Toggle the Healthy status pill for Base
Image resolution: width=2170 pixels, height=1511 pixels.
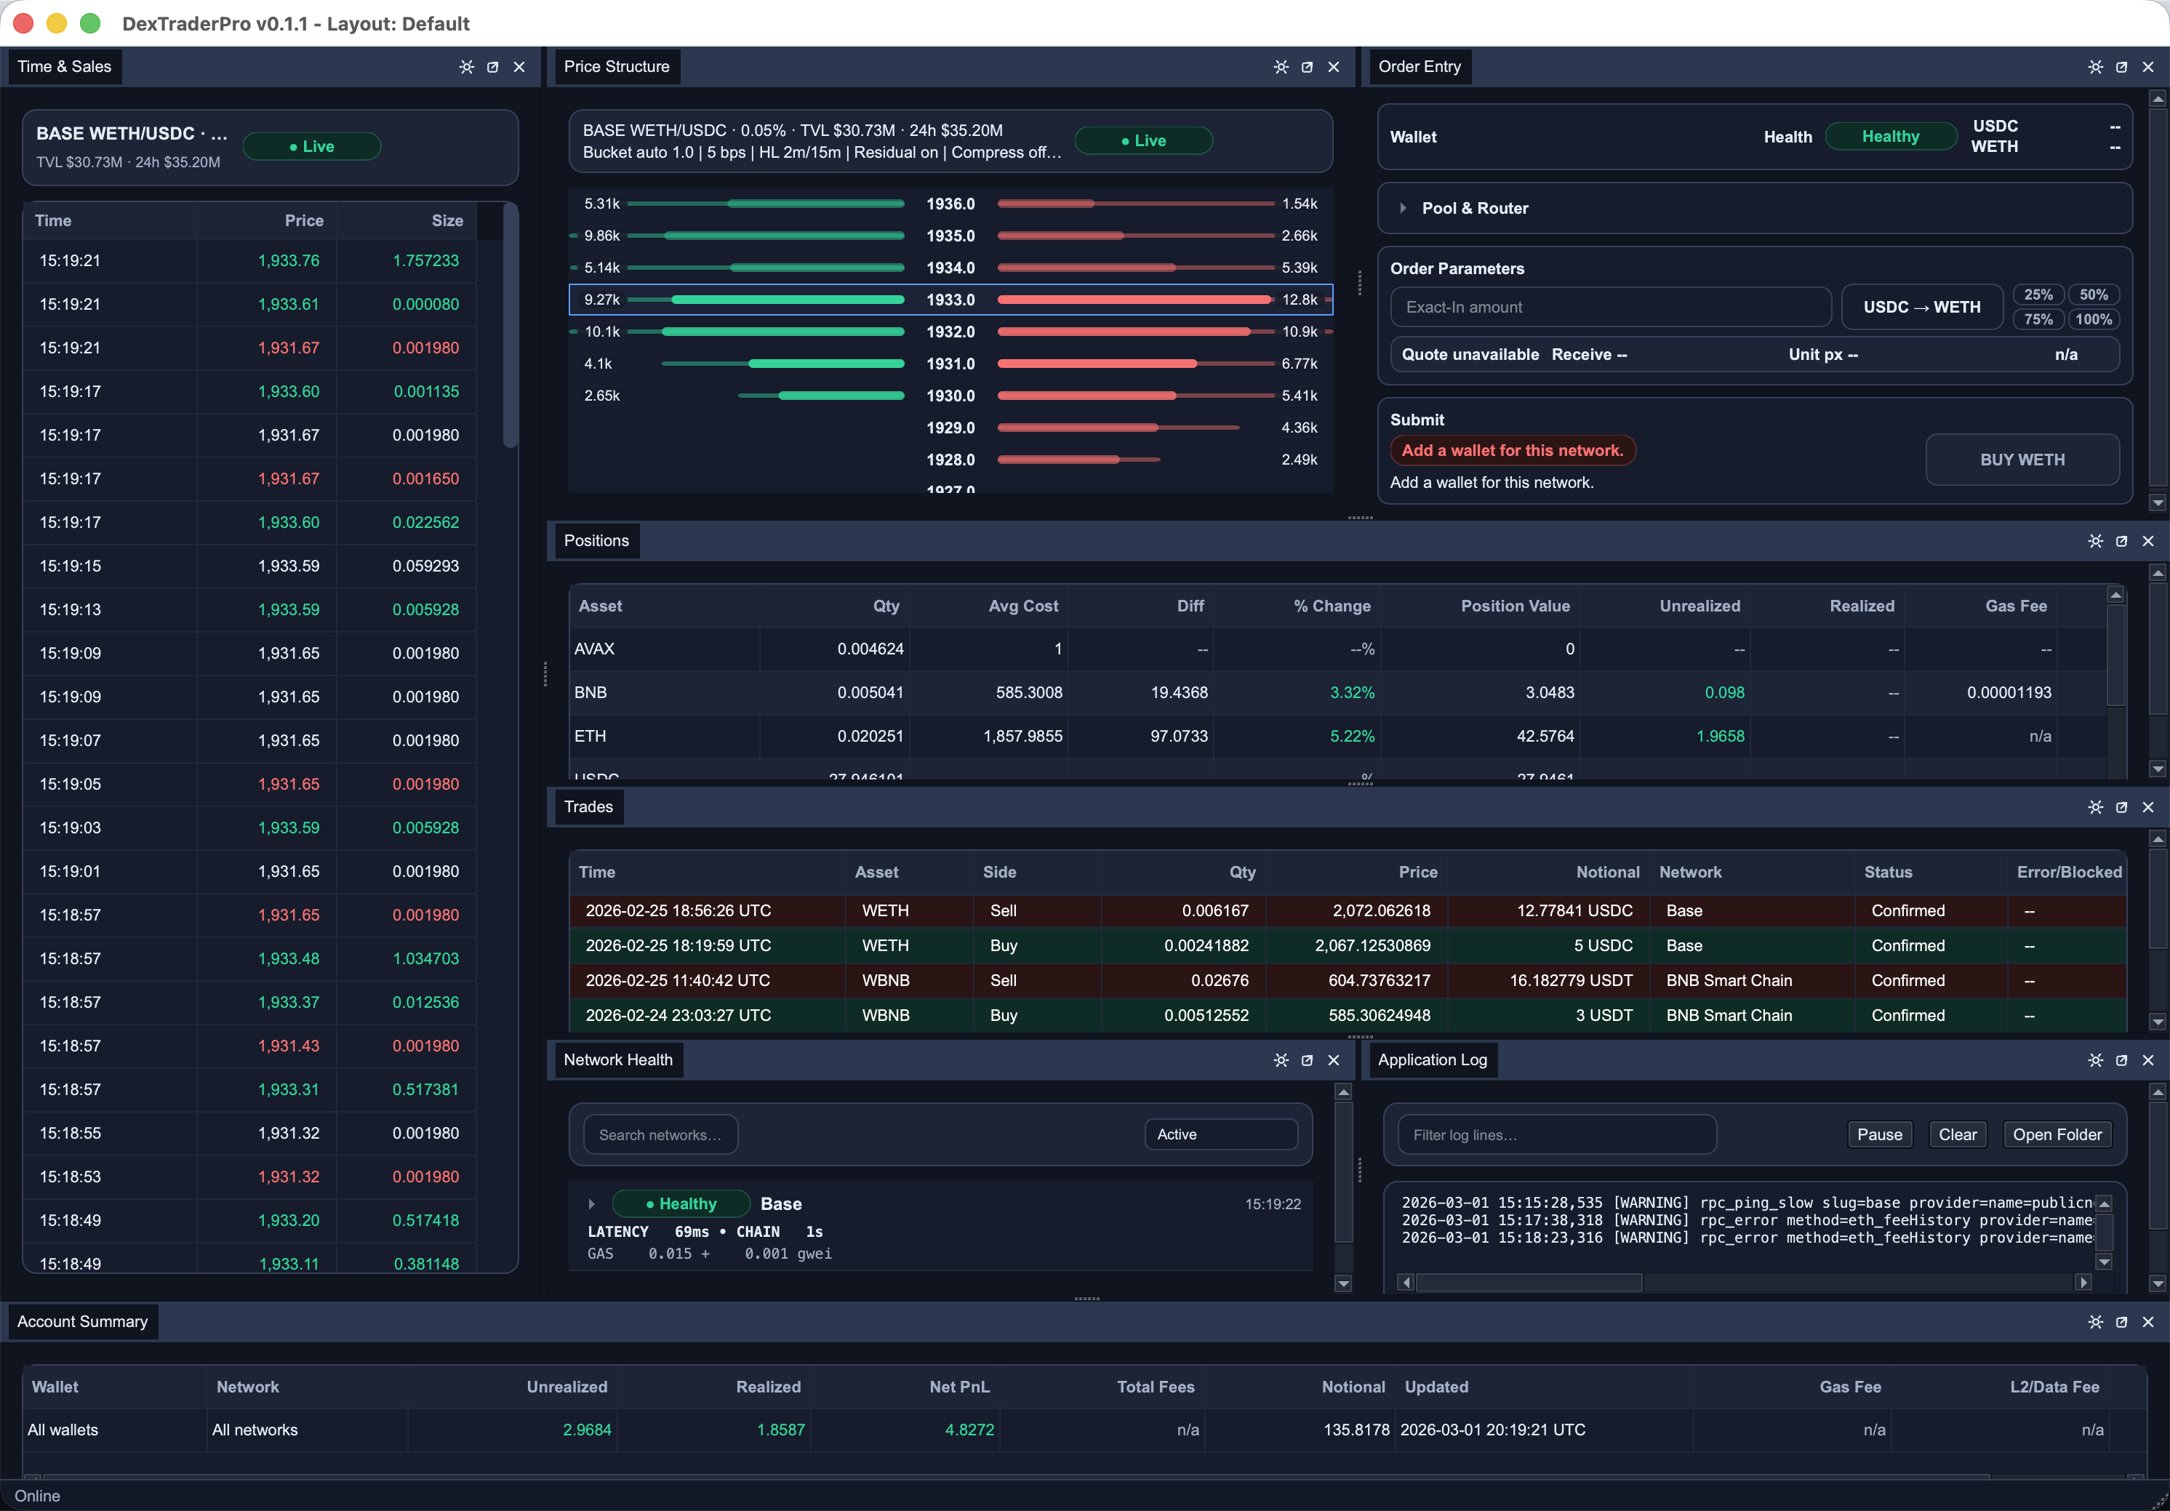coord(681,1203)
